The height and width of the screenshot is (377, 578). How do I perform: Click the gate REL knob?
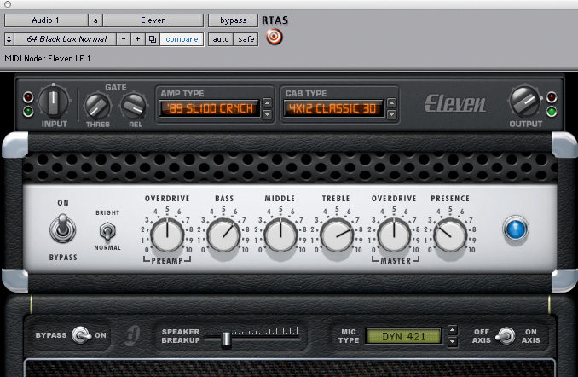pyautogui.click(x=133, y=106)
